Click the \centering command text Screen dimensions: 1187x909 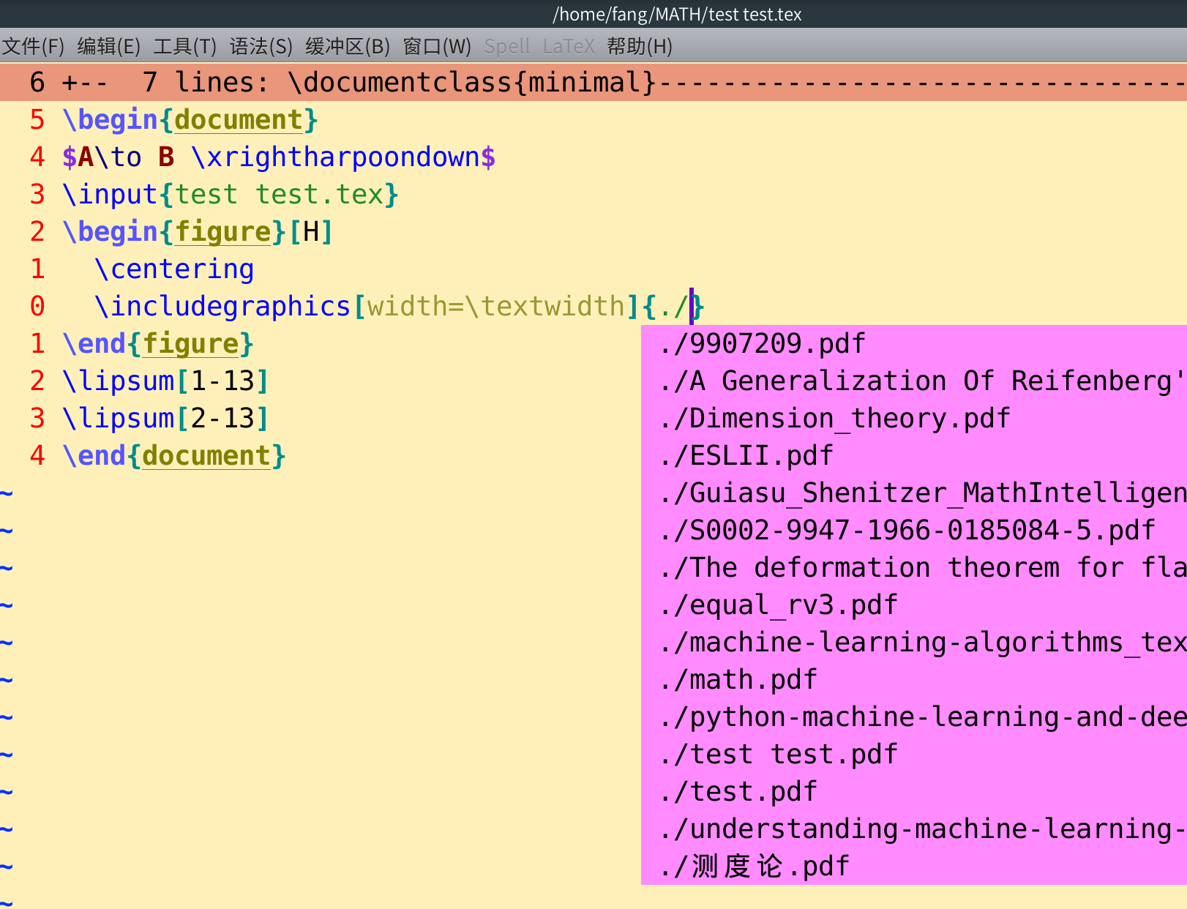174,269
